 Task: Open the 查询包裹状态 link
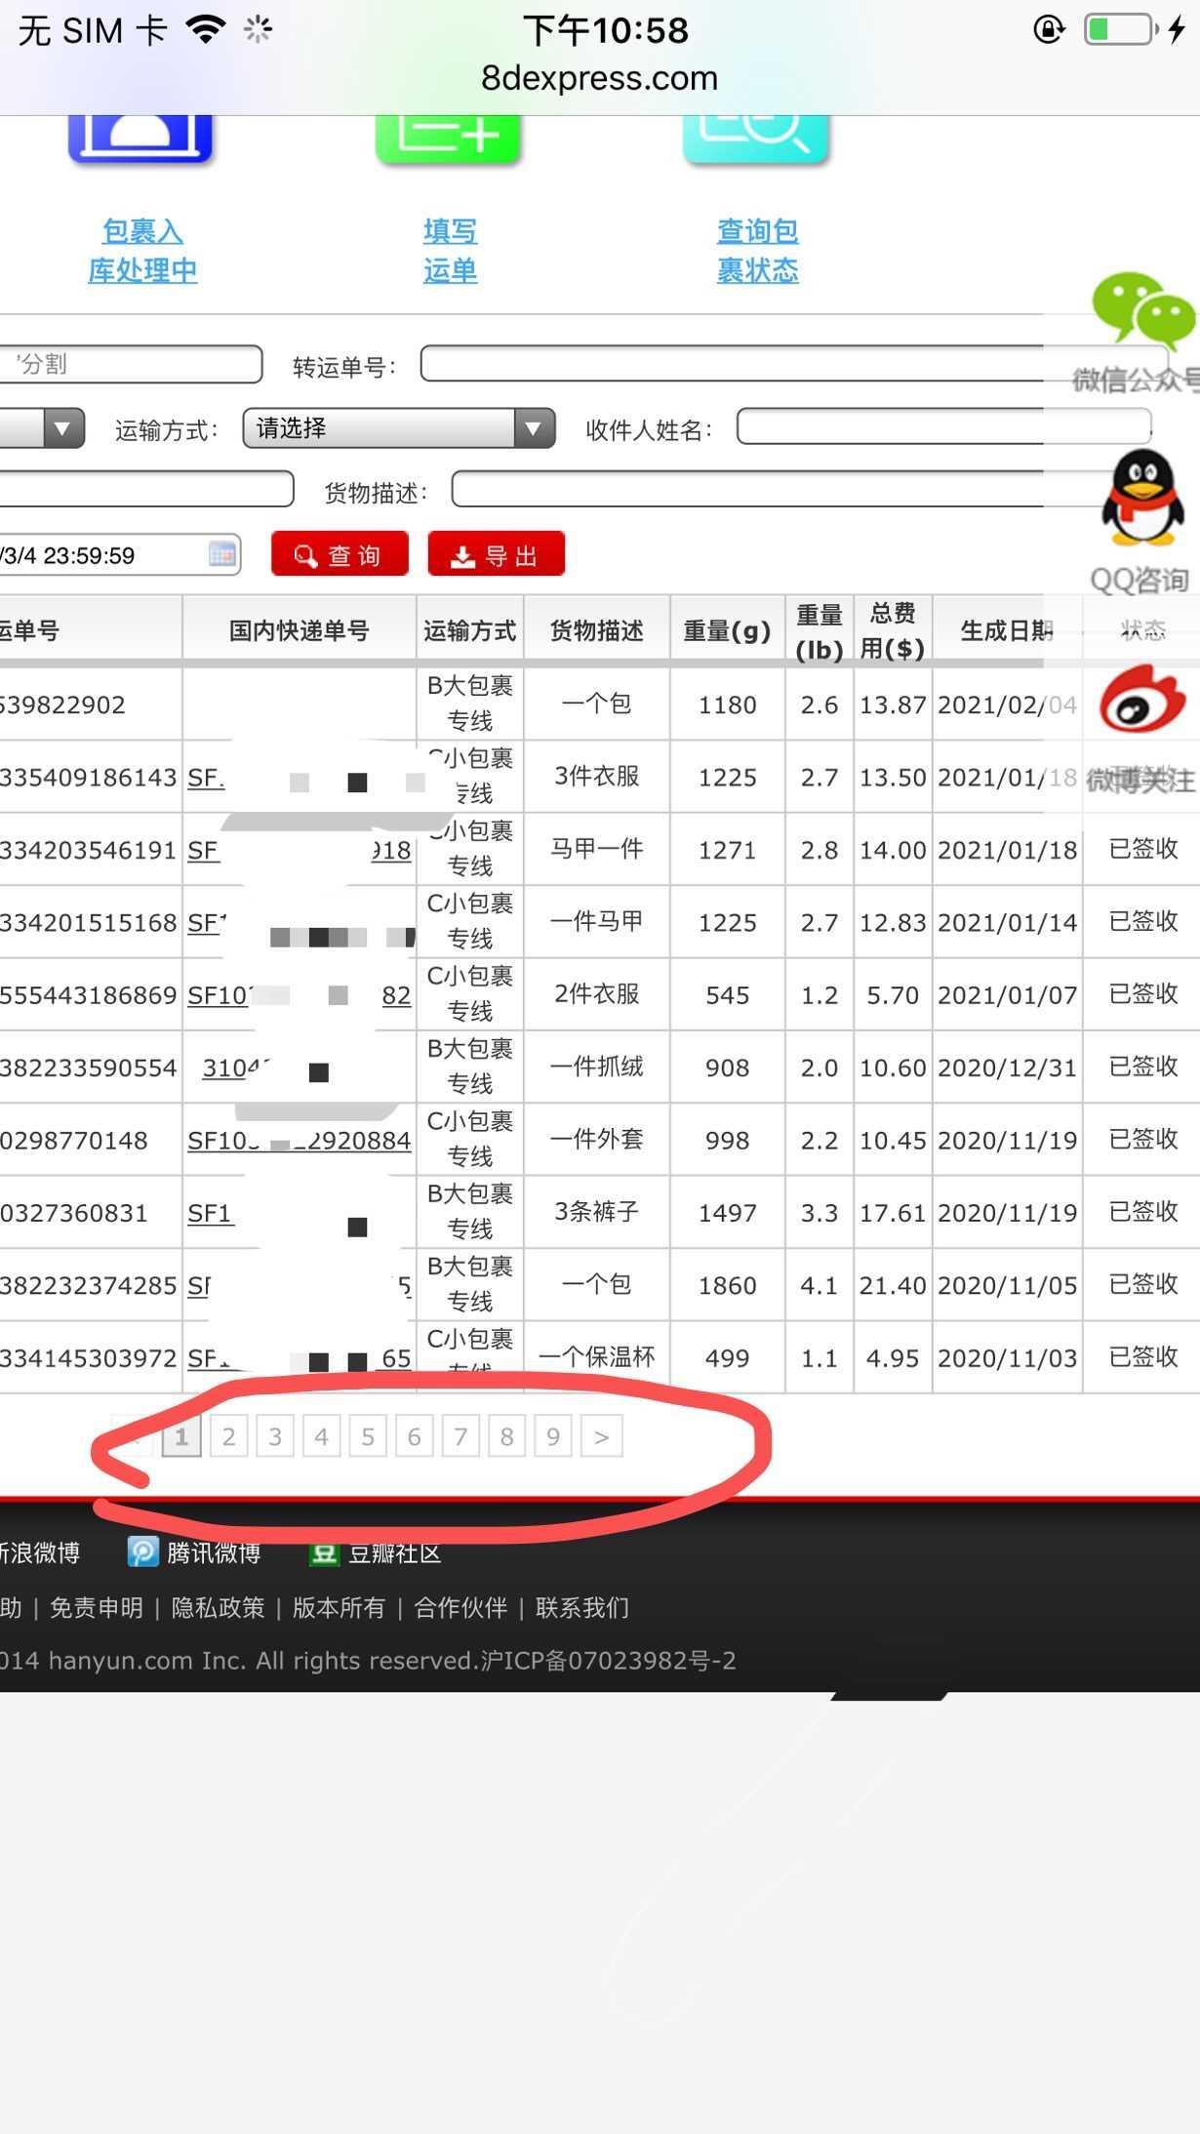point(757,251)
